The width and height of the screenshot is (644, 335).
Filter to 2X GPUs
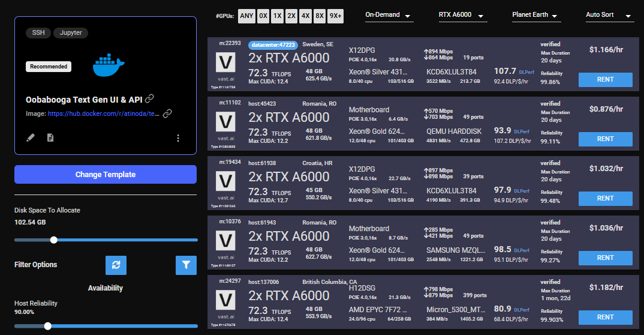coord(291,16)
